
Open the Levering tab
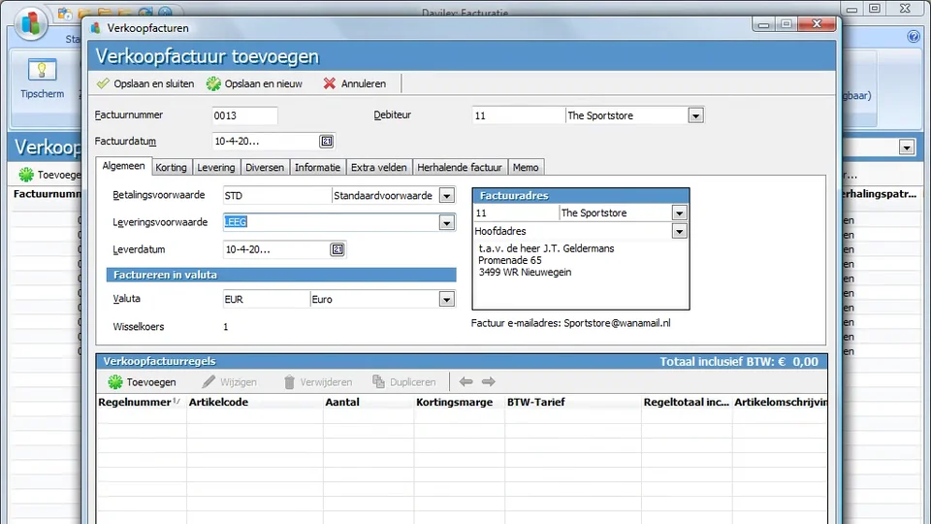(x=216, y=168)
